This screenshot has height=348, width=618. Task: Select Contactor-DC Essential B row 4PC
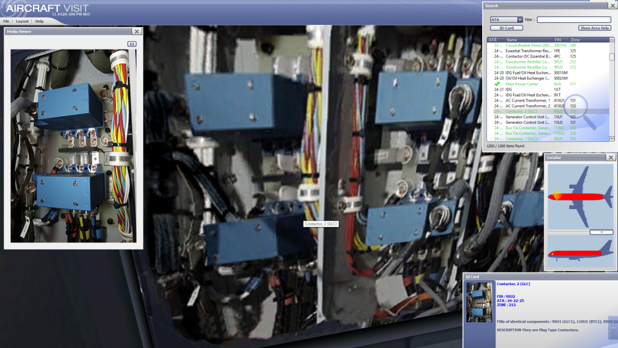[x=548, y=56]
